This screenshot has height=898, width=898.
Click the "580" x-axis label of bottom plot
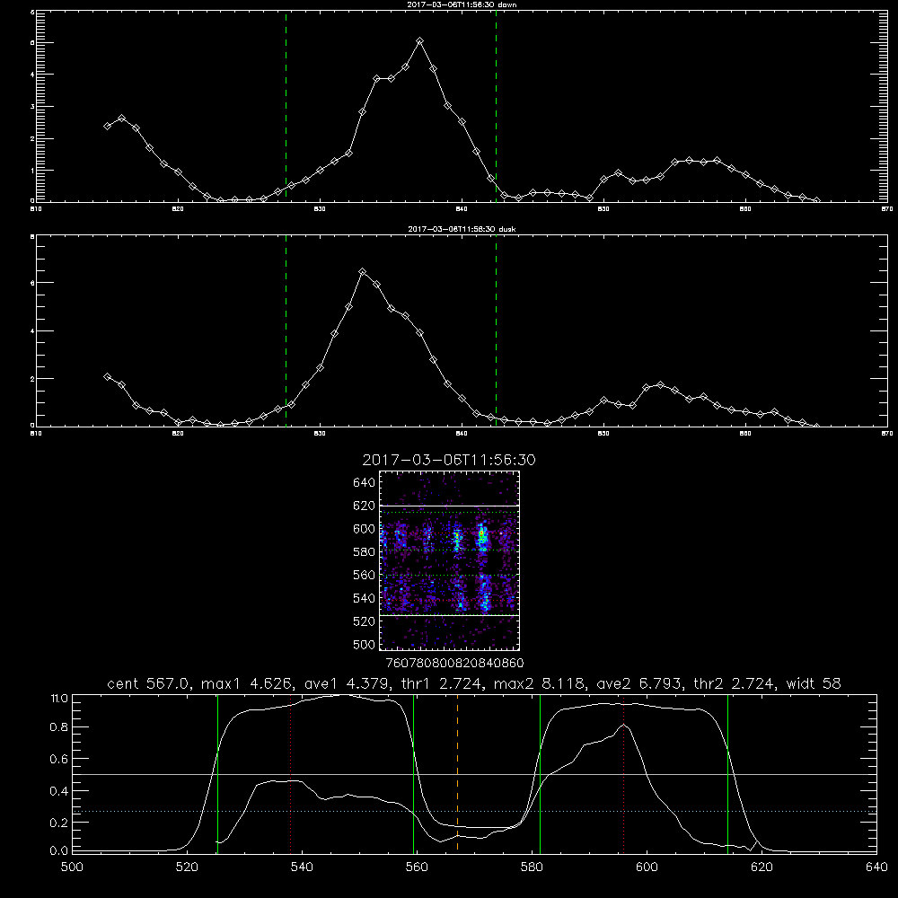coord(532,867)
